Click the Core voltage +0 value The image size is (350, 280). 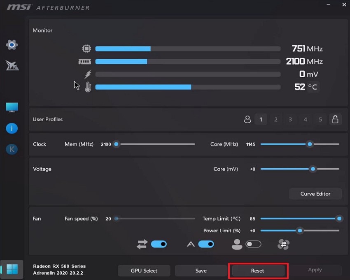click(252, 169)
